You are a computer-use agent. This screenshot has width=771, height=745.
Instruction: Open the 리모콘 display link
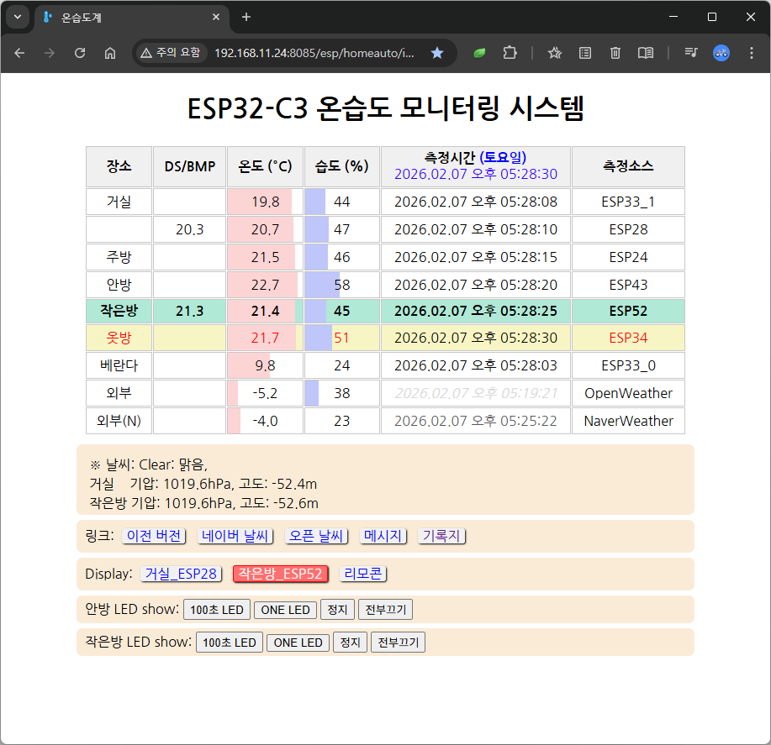pos(363,574)
